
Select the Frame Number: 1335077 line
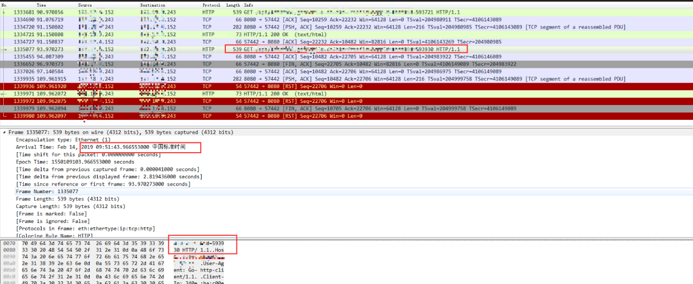47,192
